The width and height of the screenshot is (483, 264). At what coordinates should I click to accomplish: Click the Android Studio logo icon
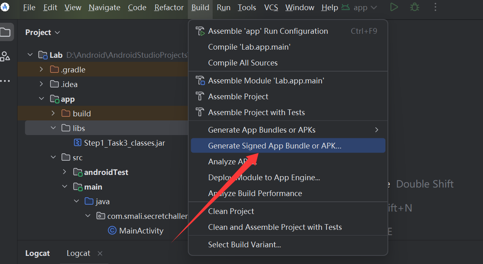[x=5, y=7]
